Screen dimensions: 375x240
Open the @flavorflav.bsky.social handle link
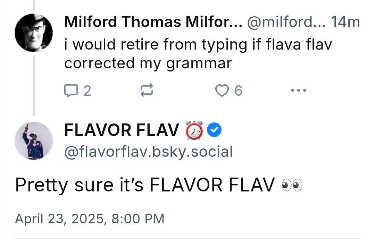(x=148, y=152)
